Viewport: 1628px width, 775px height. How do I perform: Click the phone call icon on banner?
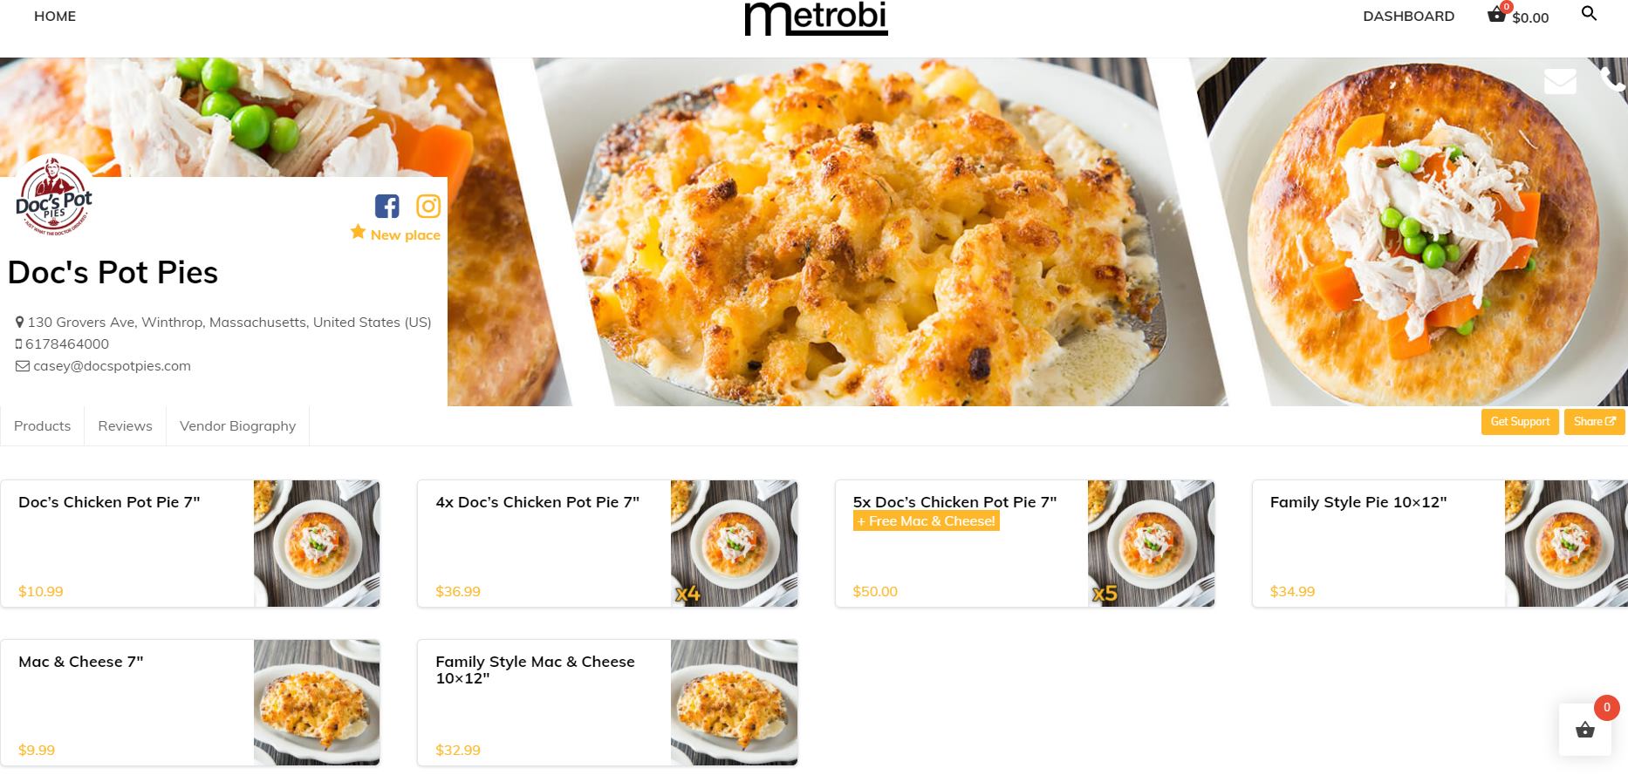point(1612,79)
